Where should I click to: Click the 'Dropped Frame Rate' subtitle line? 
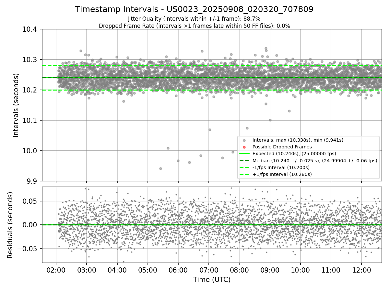pyautogui.click(x=194, y=26)
